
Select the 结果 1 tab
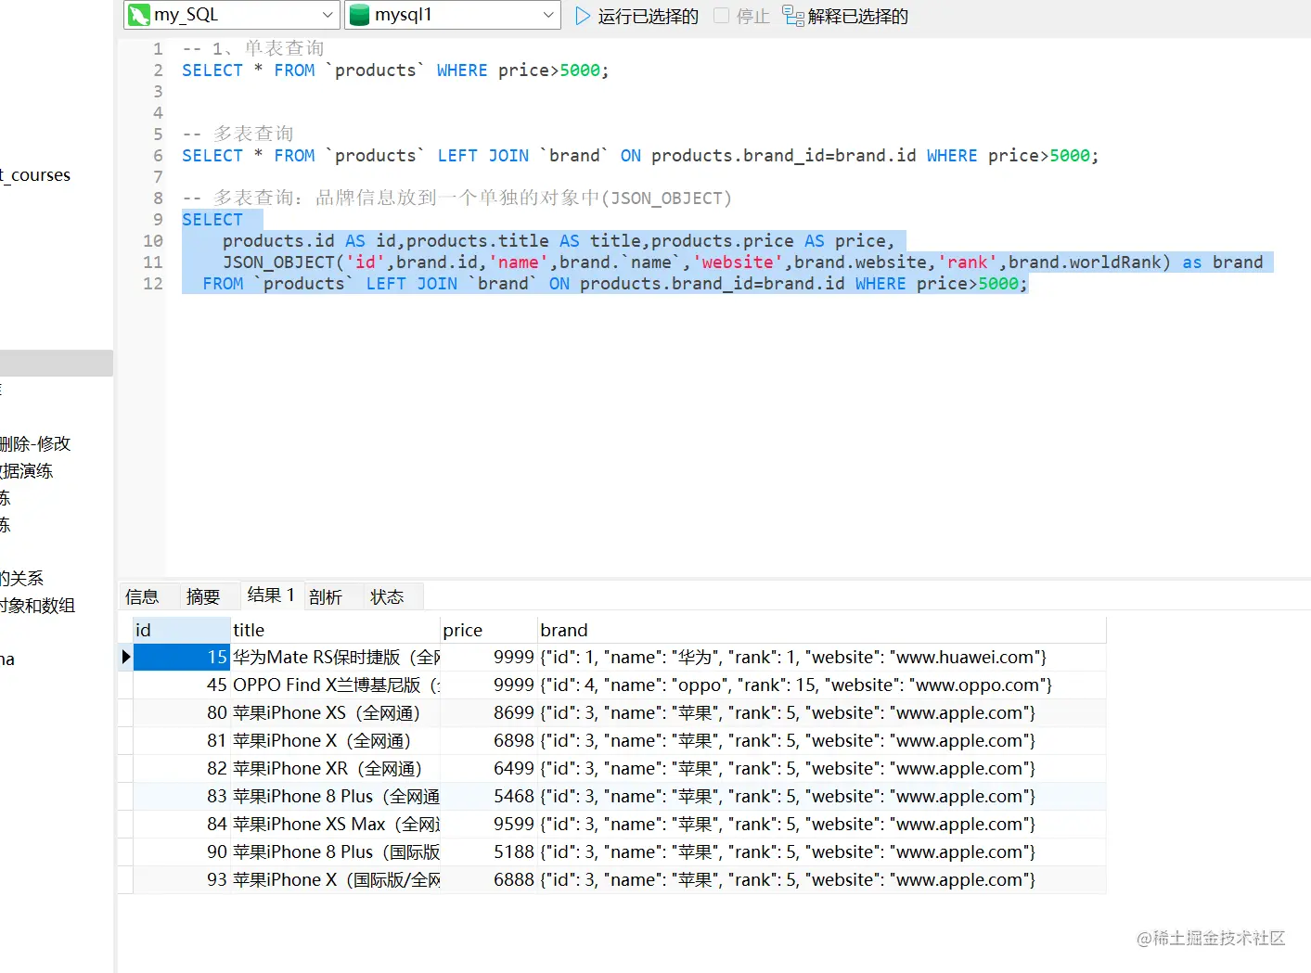tap(271, 595)
